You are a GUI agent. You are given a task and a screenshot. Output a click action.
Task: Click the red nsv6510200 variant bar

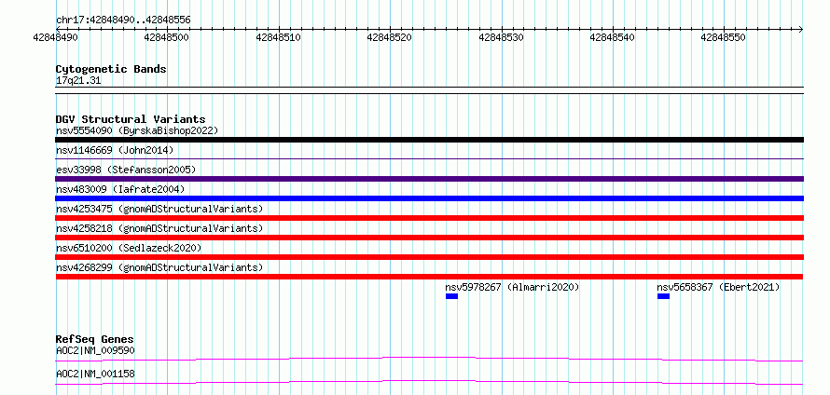tap(429, 257)
